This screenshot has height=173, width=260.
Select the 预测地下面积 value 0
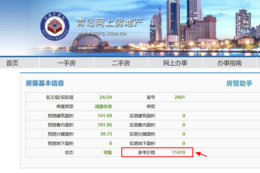coord(110,143)
